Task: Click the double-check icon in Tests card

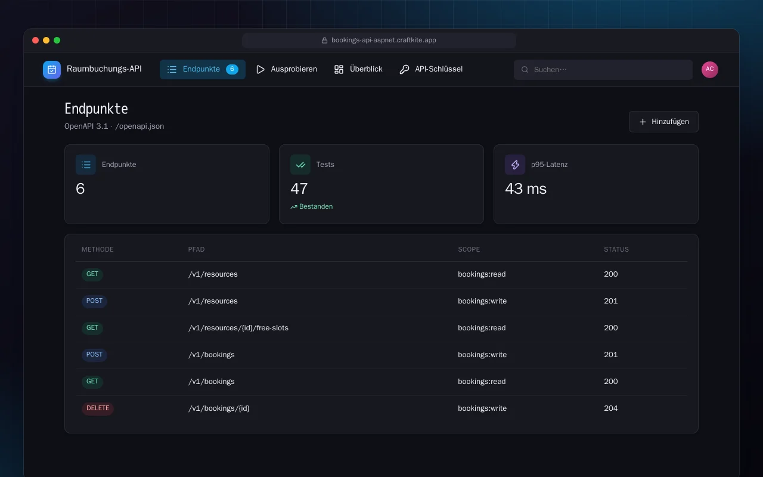Action: [300, 165]
